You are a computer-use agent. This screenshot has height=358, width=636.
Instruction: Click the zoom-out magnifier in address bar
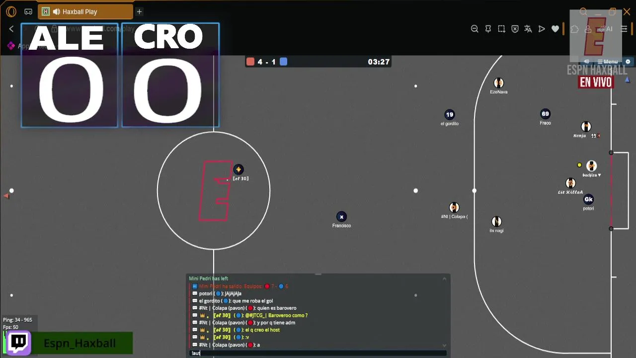[x=475, y=29]
